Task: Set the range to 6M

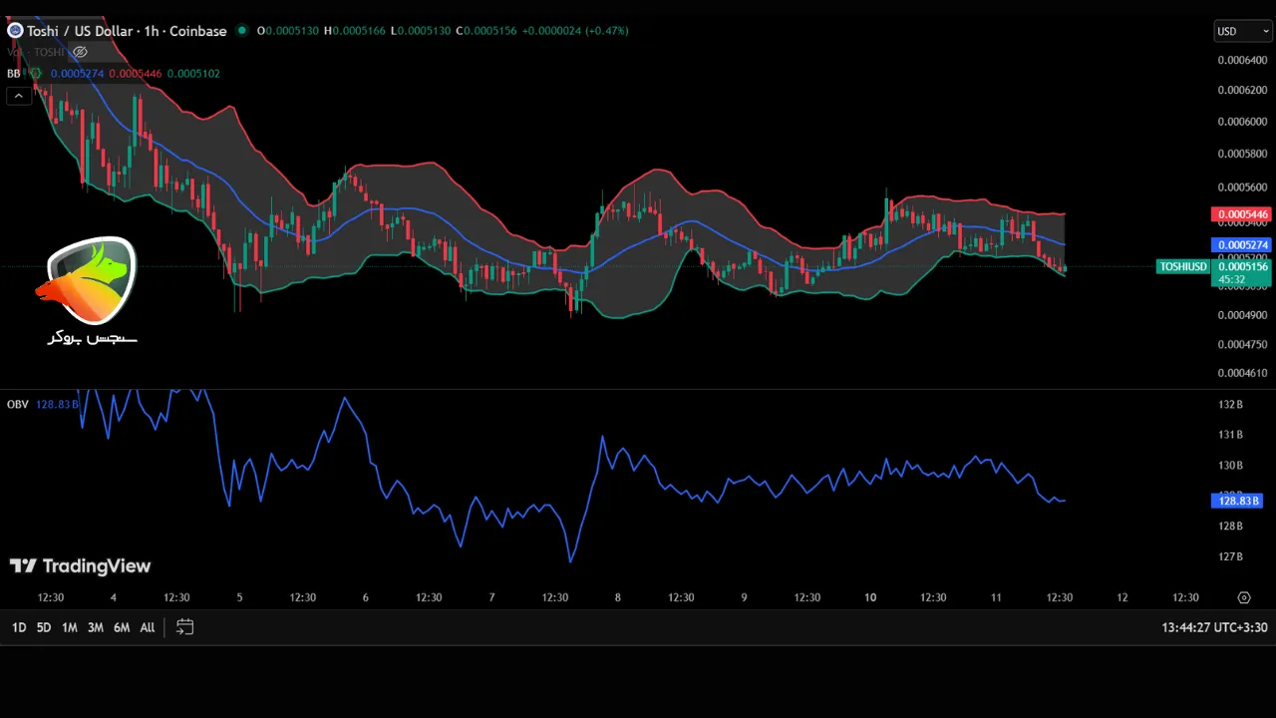Action: click(122, 627)
